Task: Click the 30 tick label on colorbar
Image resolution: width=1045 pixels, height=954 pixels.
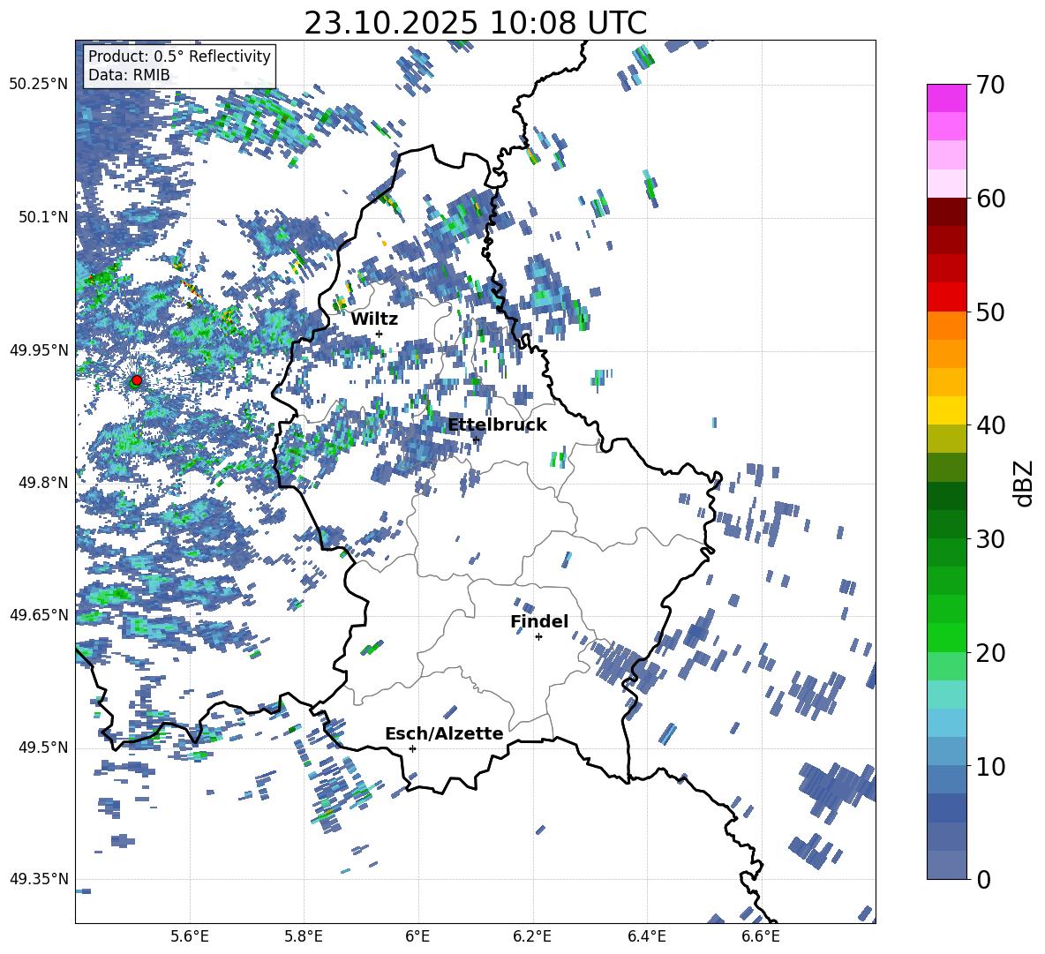Action: point(989,539)
